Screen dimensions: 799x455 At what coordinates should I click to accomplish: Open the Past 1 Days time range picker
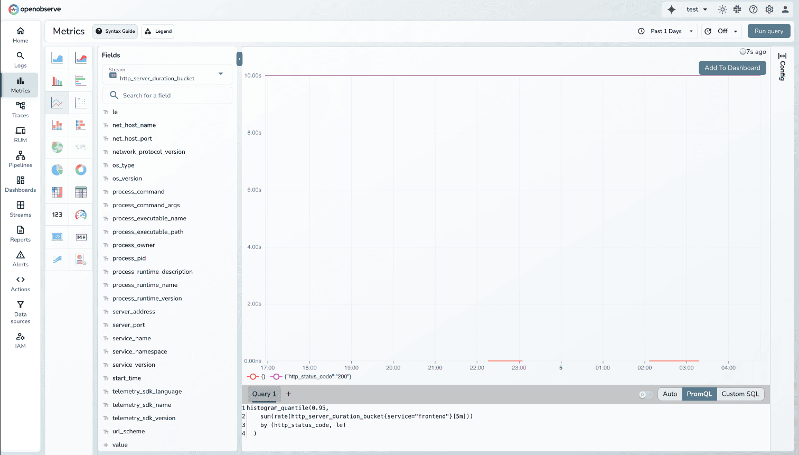pos(665,31)
